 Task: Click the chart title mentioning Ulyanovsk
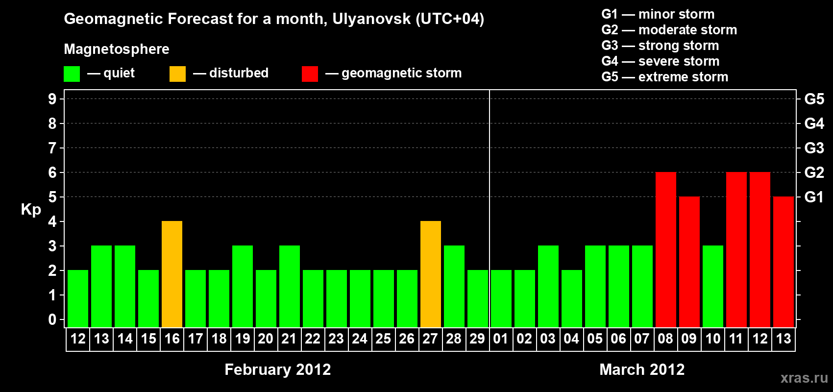tap(274, 19)
